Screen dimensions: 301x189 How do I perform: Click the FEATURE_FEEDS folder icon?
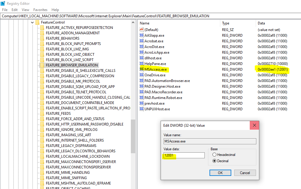point(42,114)
